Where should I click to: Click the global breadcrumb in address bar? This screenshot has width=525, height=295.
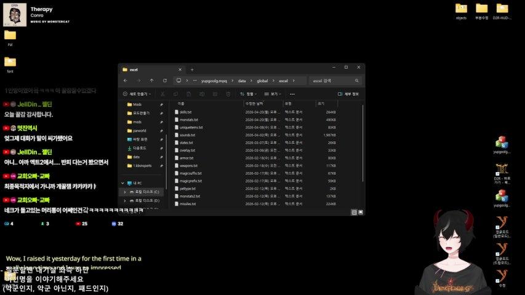(262, 81)
